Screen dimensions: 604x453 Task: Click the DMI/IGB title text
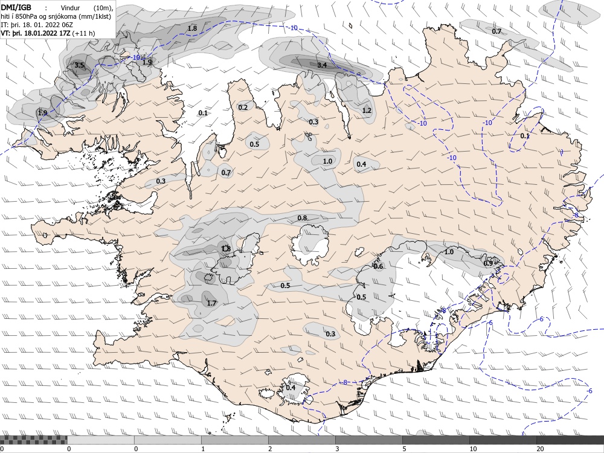(16, 7)
